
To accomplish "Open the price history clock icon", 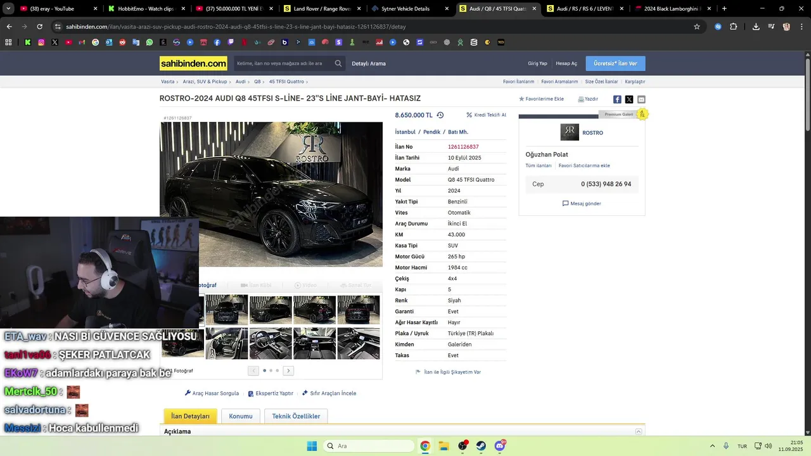I will 440,115.
